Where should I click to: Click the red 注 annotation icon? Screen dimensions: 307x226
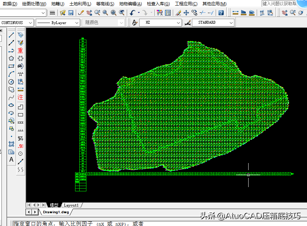21,97
